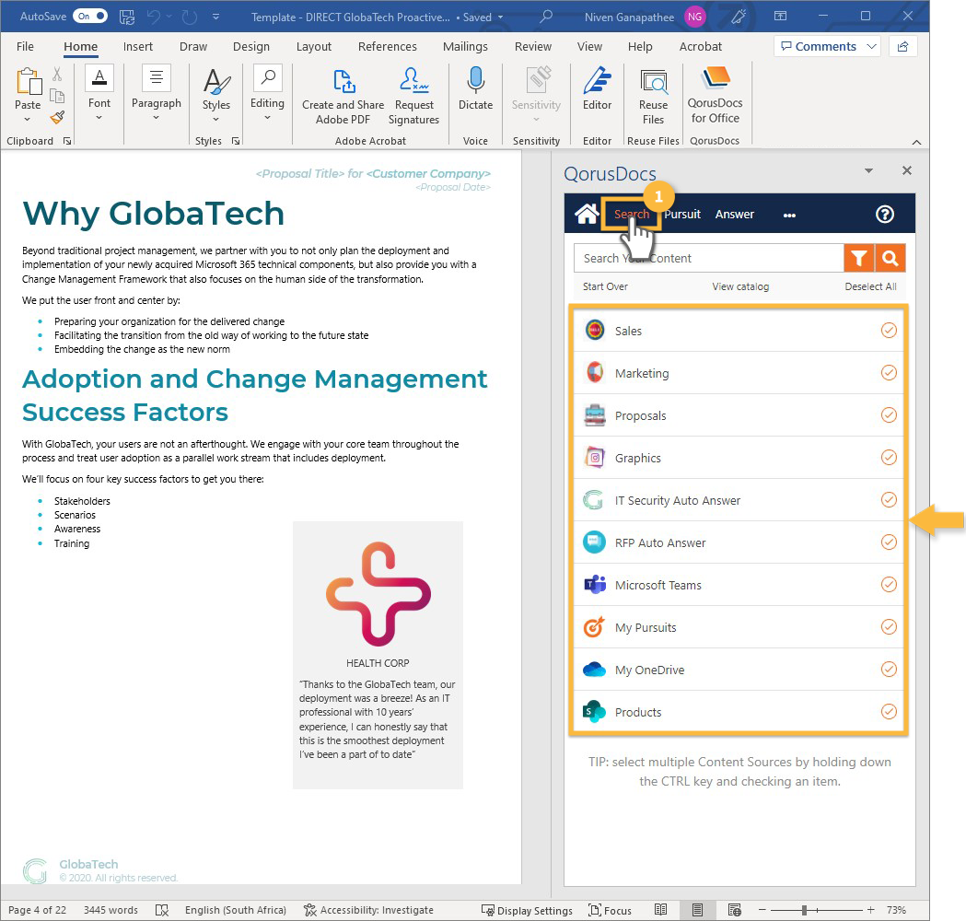Click the Dictate microphone icon

(475, 88)
